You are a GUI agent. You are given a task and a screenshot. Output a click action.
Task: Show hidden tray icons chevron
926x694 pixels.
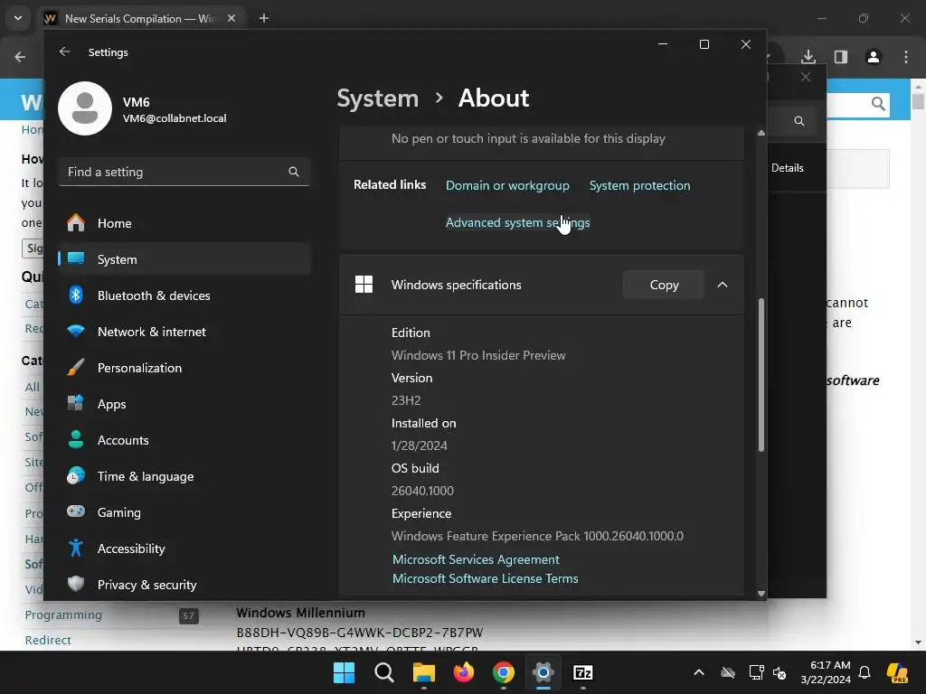[x=699, y=672]
